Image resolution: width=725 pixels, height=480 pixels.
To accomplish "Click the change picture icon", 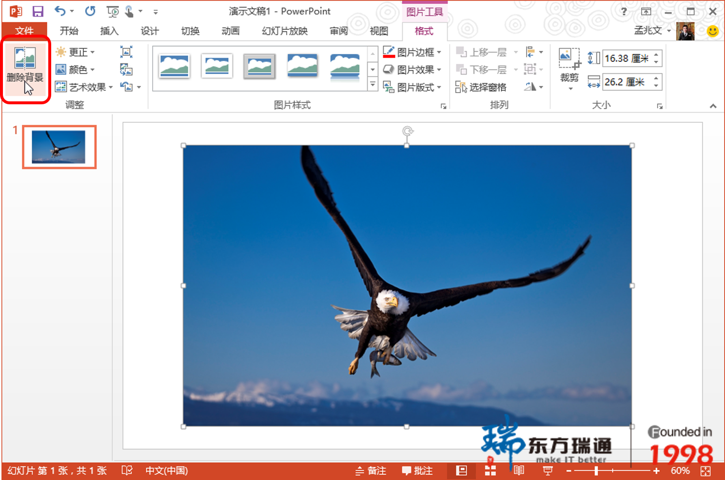I will tap(126, 69).
